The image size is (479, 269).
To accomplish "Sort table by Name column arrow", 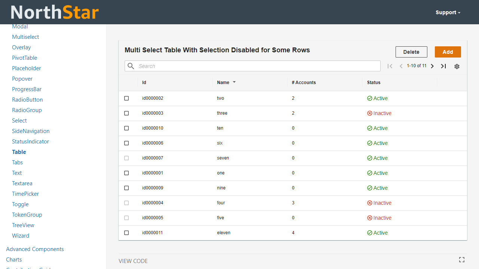I will coord(234,82).
